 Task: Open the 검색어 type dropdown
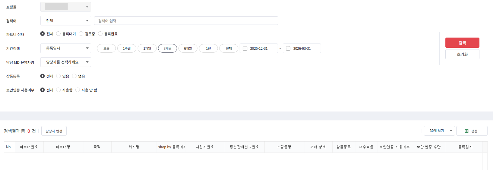(x=66, y=21)
